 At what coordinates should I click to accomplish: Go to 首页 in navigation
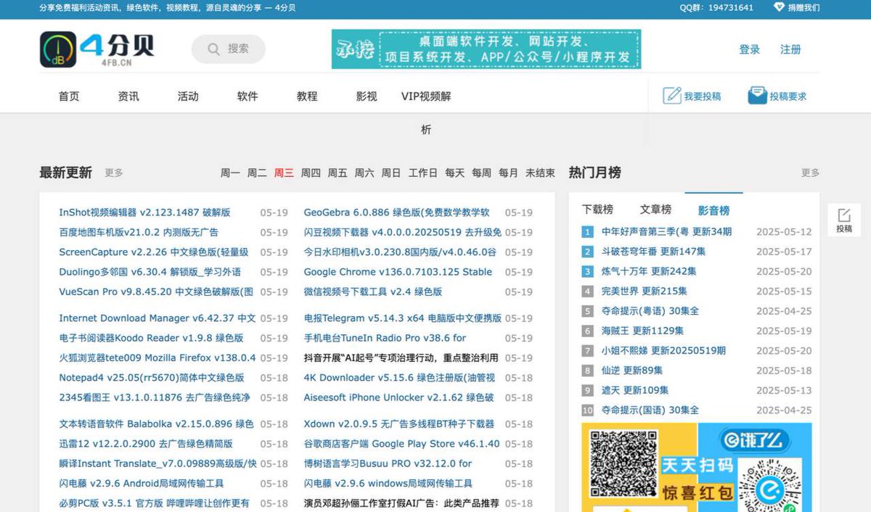[x=69, y=96]
